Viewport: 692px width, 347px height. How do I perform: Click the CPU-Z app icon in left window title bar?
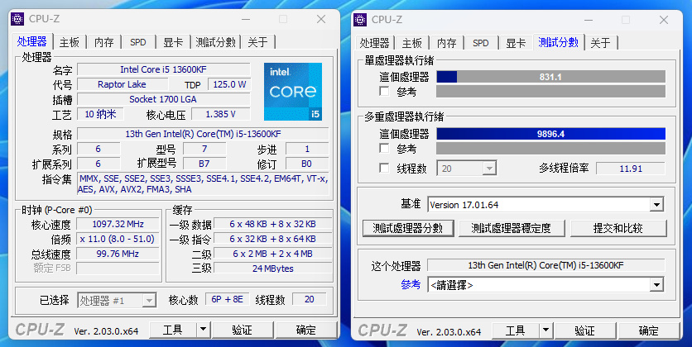tap(17, 19)
